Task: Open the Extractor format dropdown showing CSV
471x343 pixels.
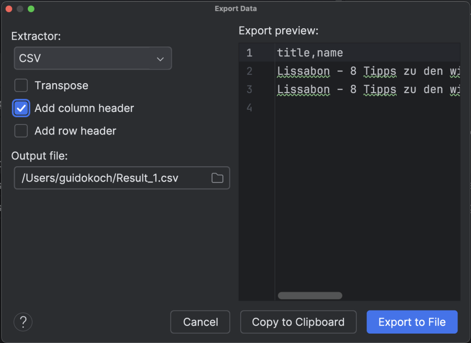Action: 93,58
